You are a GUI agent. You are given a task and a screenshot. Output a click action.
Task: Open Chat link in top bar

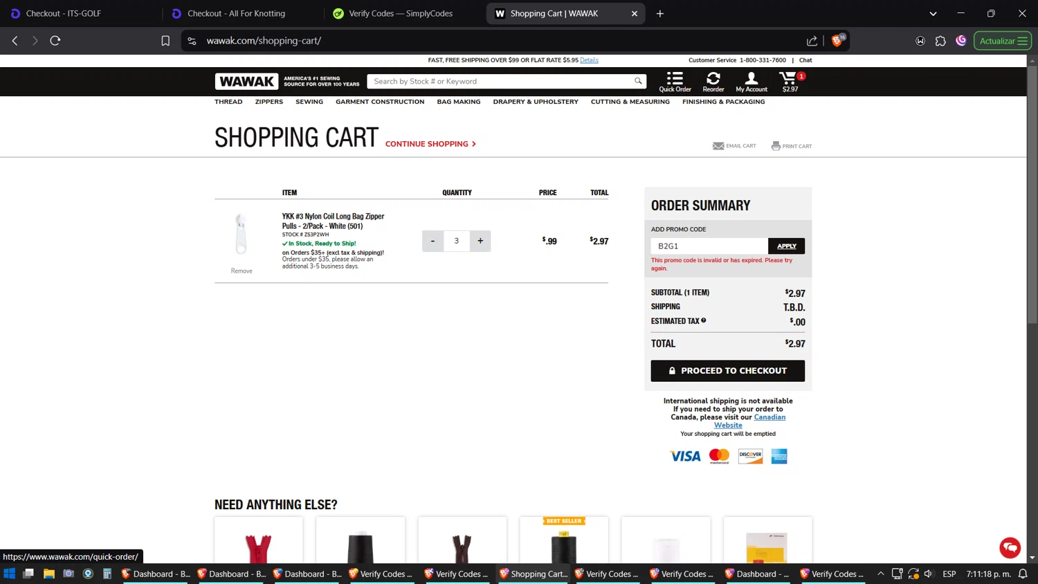[x=805, y=60]
